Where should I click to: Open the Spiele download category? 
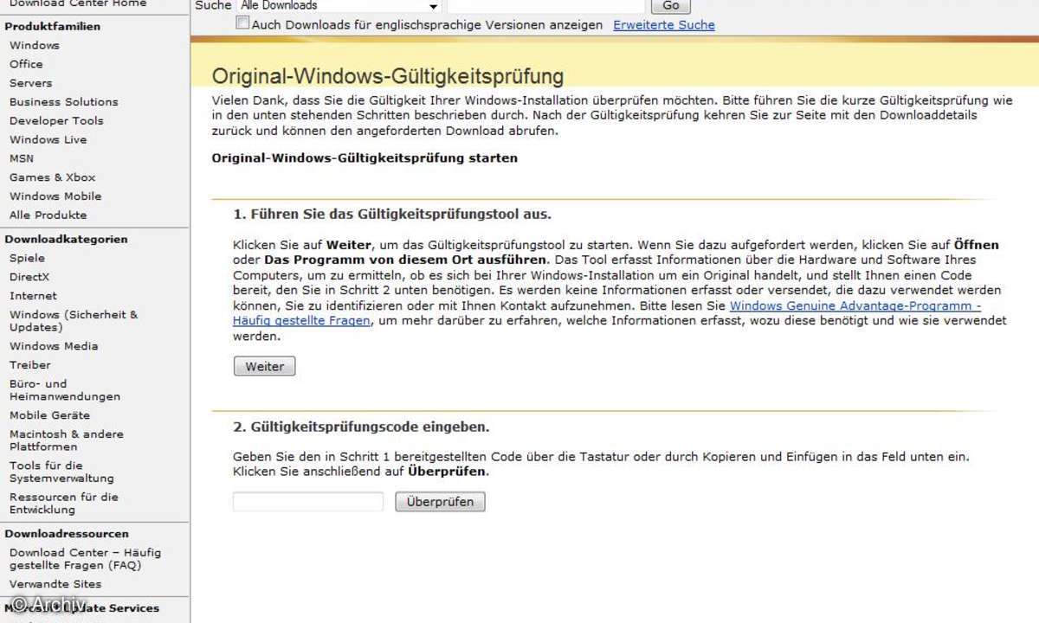click(27, 259)
